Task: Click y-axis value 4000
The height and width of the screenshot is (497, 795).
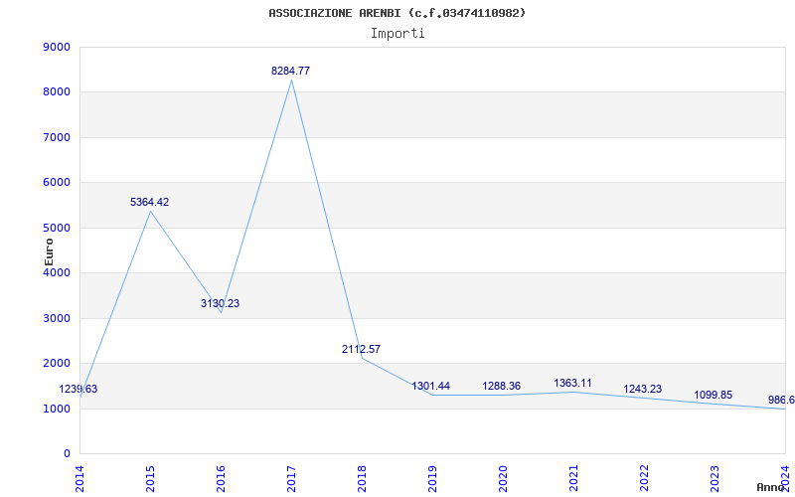Action: tap(57, 272)
